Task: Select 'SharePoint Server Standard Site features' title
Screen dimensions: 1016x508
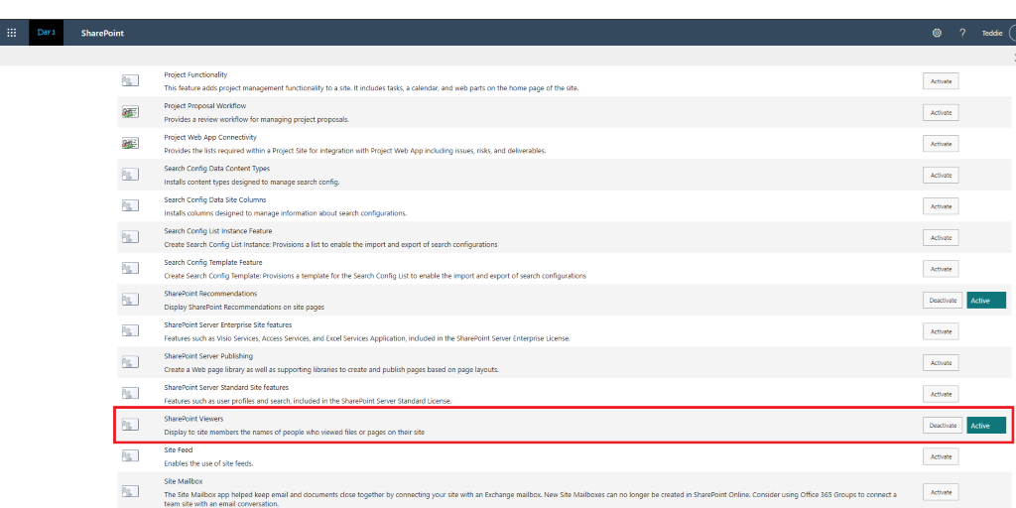Action: [226, 388]
